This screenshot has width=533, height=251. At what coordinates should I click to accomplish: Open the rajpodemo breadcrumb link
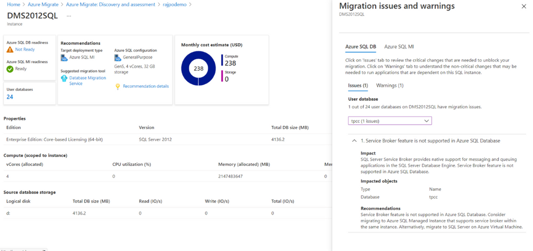[x=175, y=5]
